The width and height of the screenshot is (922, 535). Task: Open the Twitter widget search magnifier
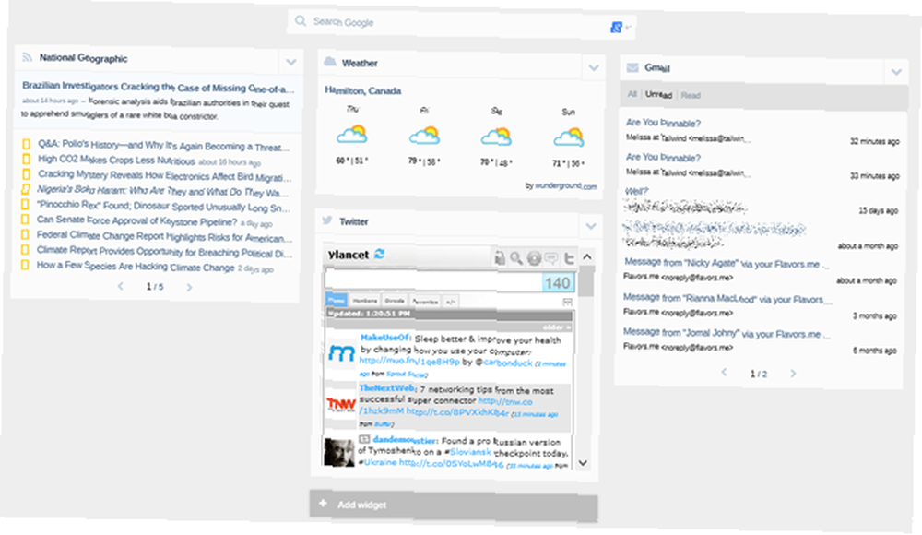point(516,257)
